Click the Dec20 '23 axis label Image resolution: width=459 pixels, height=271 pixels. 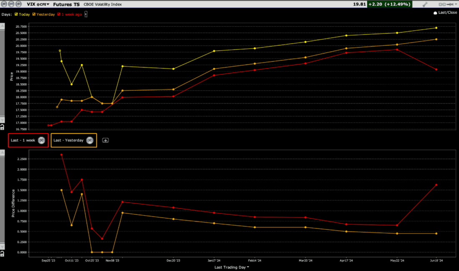pyautogui.click(x=173, y=261)
